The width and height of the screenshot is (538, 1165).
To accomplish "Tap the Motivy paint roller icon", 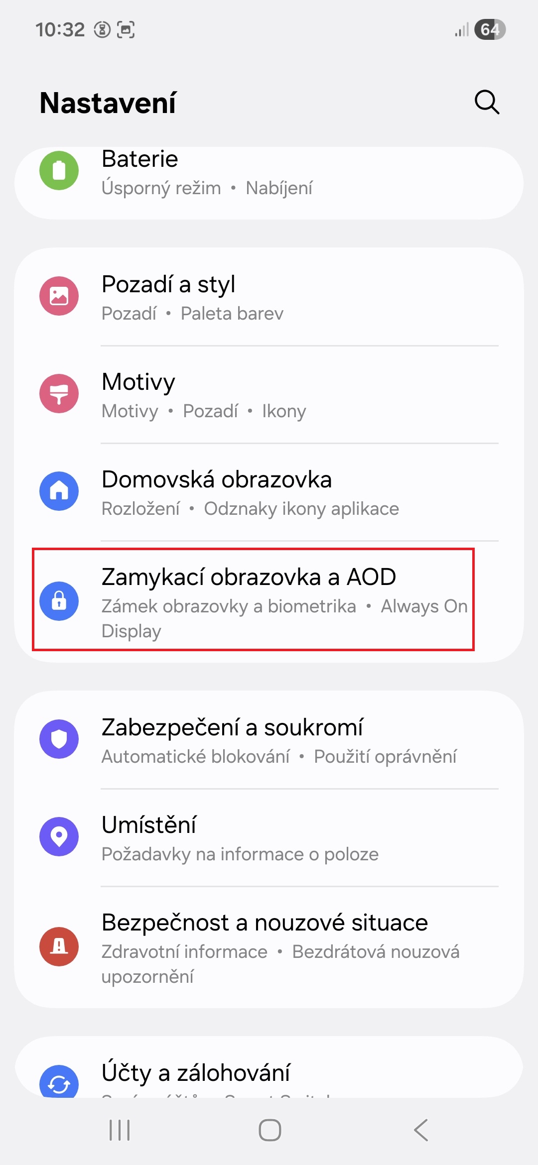I will (59, 394).
